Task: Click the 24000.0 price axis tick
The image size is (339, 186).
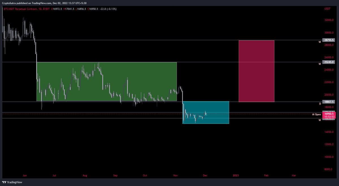Action: [x=330, y=70]
